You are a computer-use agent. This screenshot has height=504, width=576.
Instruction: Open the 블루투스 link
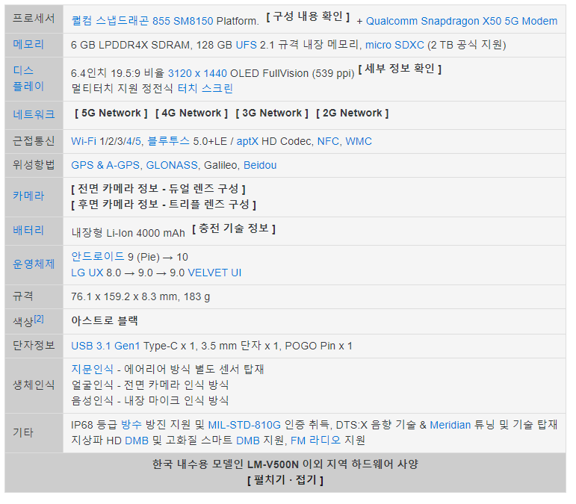point(168,141)
